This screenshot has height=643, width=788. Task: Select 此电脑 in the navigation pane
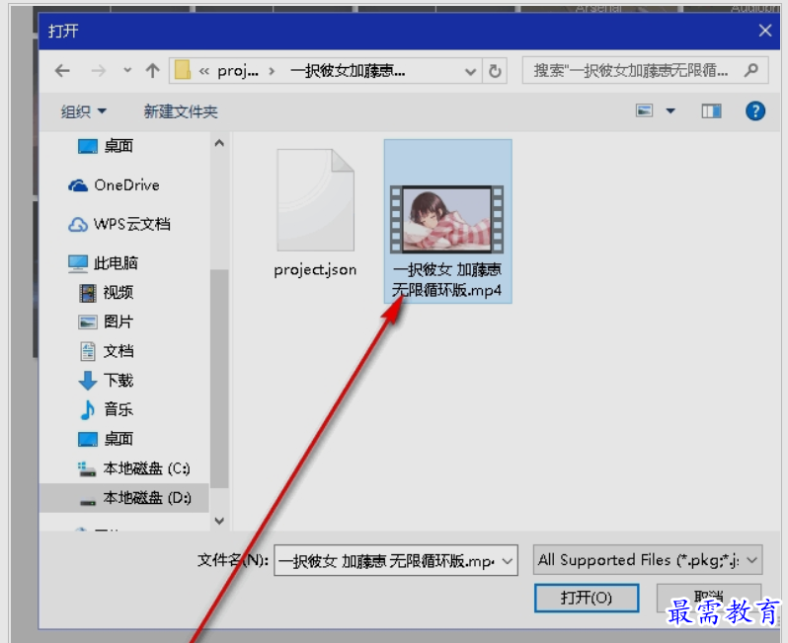click(116, 262)
